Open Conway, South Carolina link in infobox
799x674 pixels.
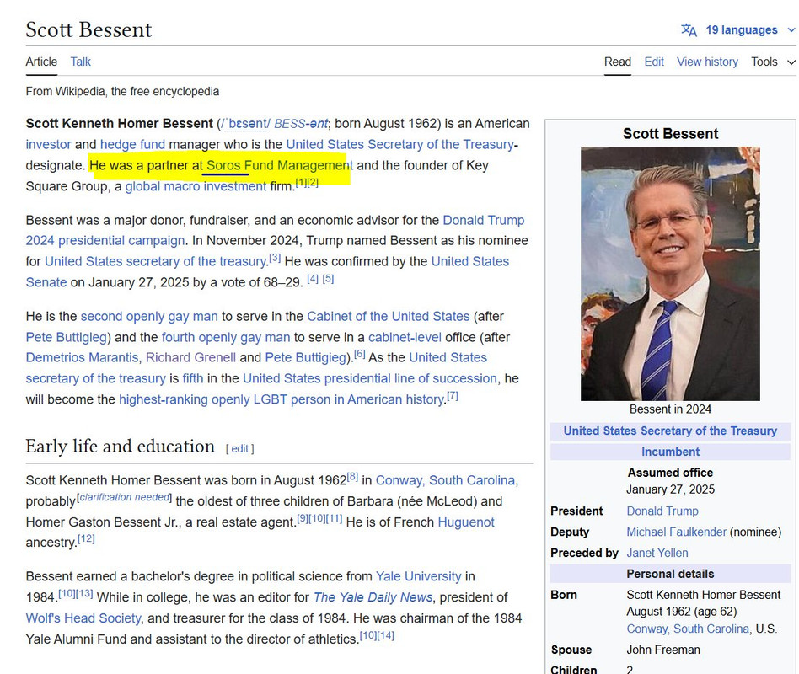click(x=688, y=629)
